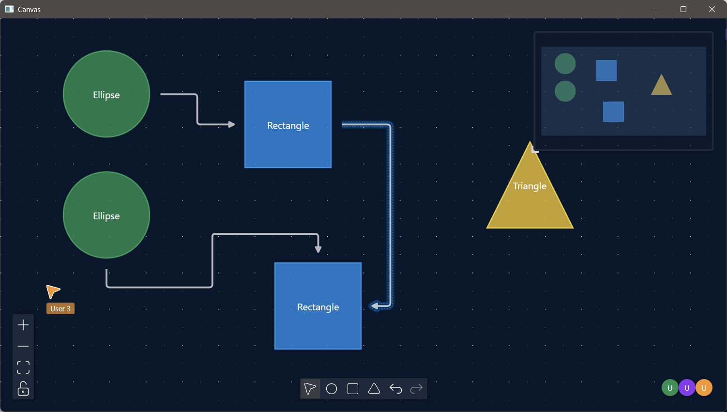Choose the ellipse shape tool
The image size is (727, 412).
pos(332,389)
